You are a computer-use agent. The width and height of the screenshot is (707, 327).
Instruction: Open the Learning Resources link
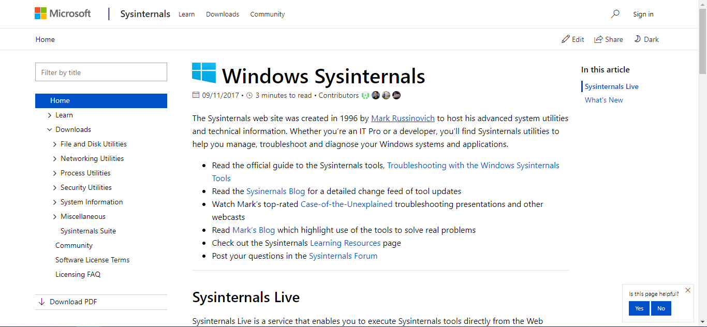coord(345,243)
